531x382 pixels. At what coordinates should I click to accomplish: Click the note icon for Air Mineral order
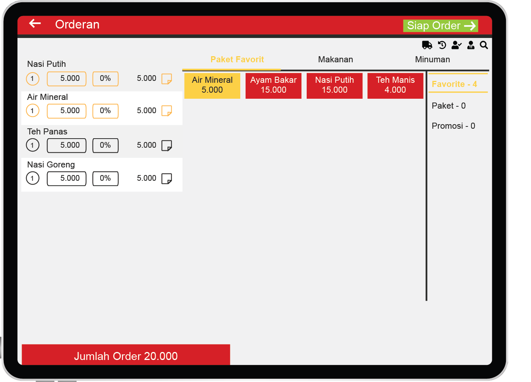pyautogui.click(x=167, y=111)
